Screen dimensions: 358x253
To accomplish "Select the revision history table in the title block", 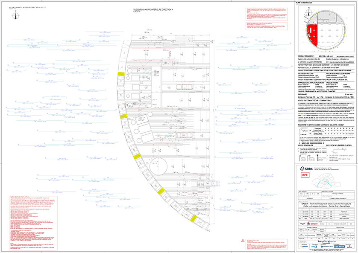I will pos(327,214).
